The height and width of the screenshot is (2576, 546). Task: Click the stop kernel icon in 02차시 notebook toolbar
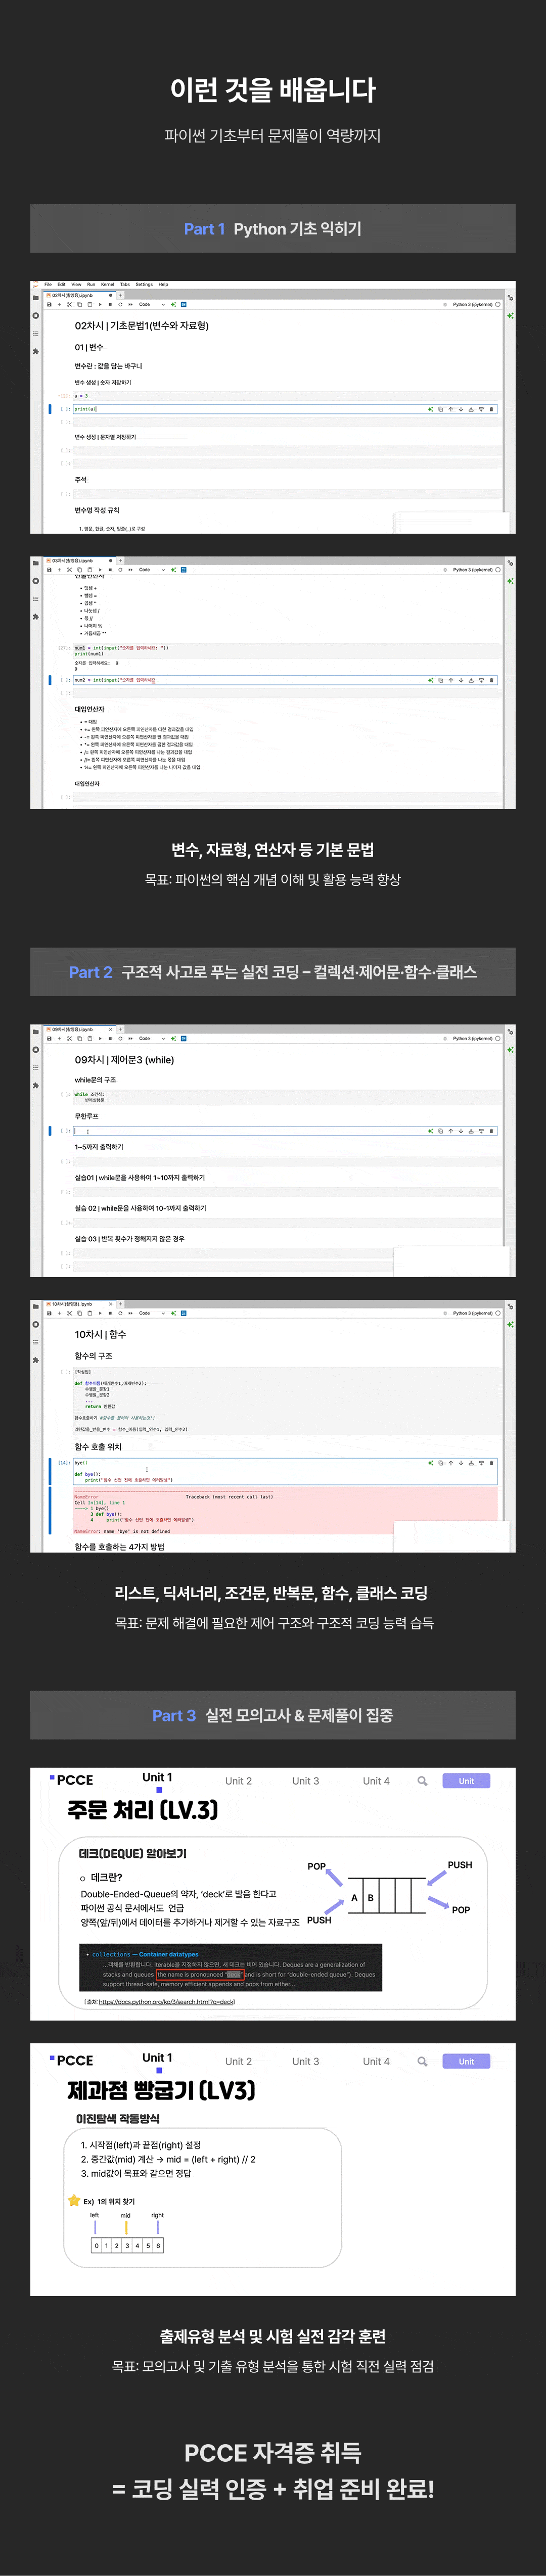[x=109, y=304]
